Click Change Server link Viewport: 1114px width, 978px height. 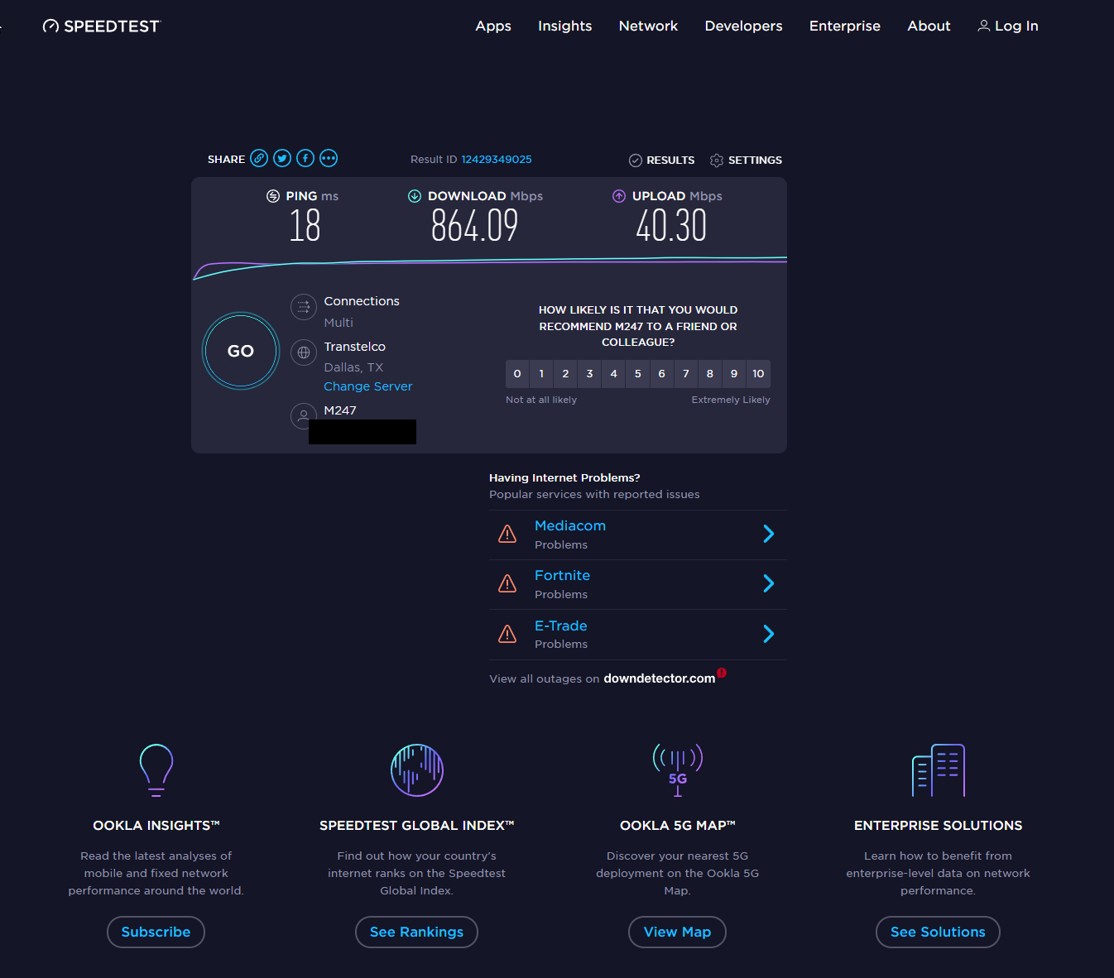click(367, 386)
